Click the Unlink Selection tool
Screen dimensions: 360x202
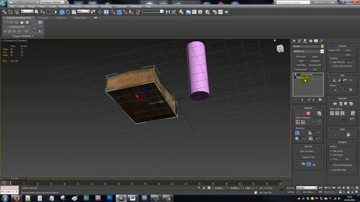(x=10, y=12)
